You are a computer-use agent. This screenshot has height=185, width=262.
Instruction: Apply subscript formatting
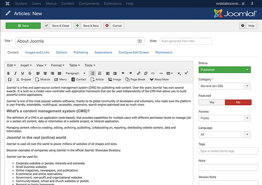coord(179,74)
